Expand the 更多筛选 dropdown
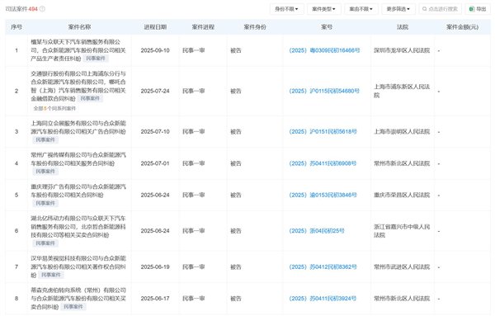495x316 pixels. tap(398, 9)
